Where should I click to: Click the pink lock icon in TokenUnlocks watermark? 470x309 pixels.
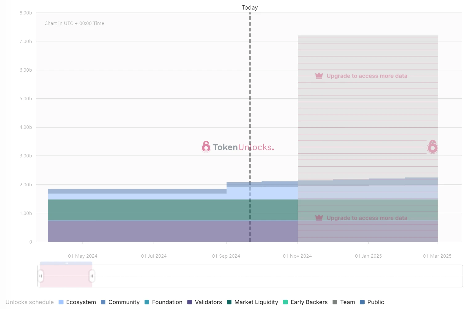[x=206, y=147]
